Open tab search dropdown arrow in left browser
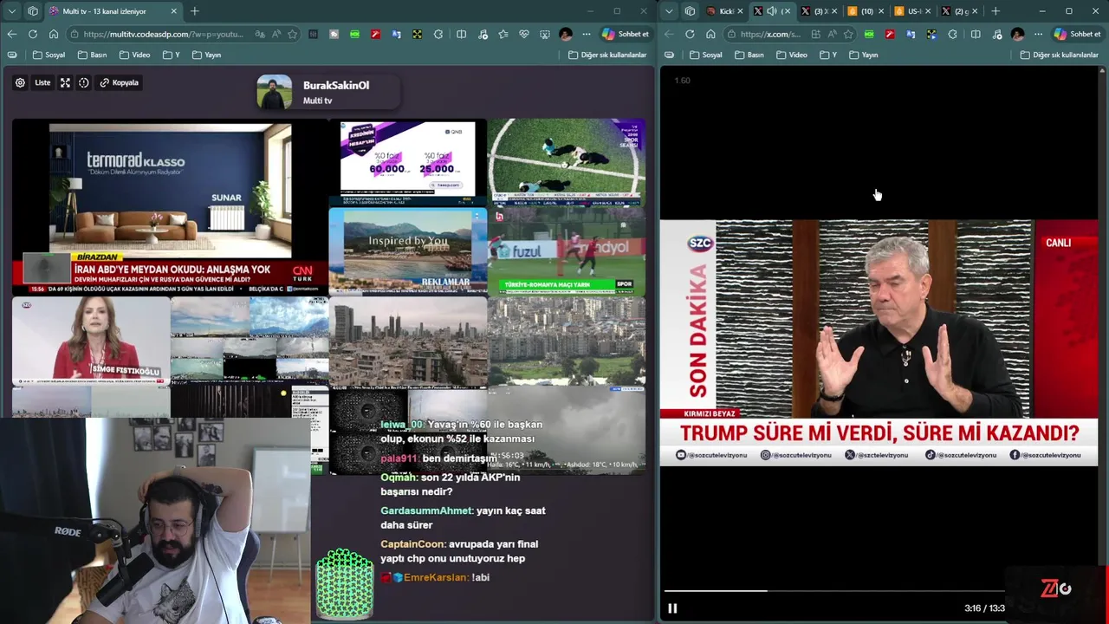This screenshot has width=1109, height=624. click(x=11, y=11)
